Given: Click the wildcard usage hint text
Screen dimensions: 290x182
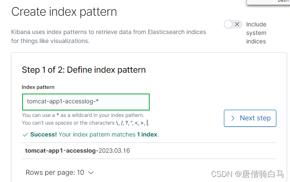Looking at the screenshot, I should (x=83, y=115).
